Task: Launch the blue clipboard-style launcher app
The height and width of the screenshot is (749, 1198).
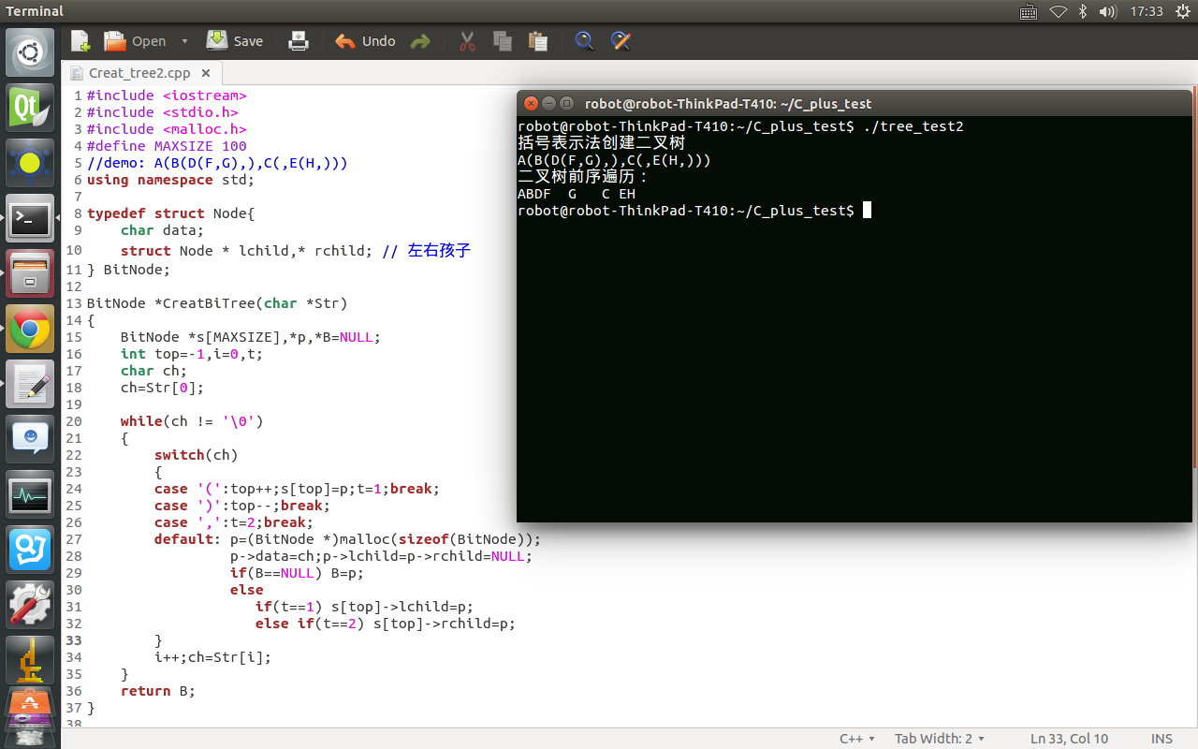Action: pyautogui.click(x=30, y=550)
